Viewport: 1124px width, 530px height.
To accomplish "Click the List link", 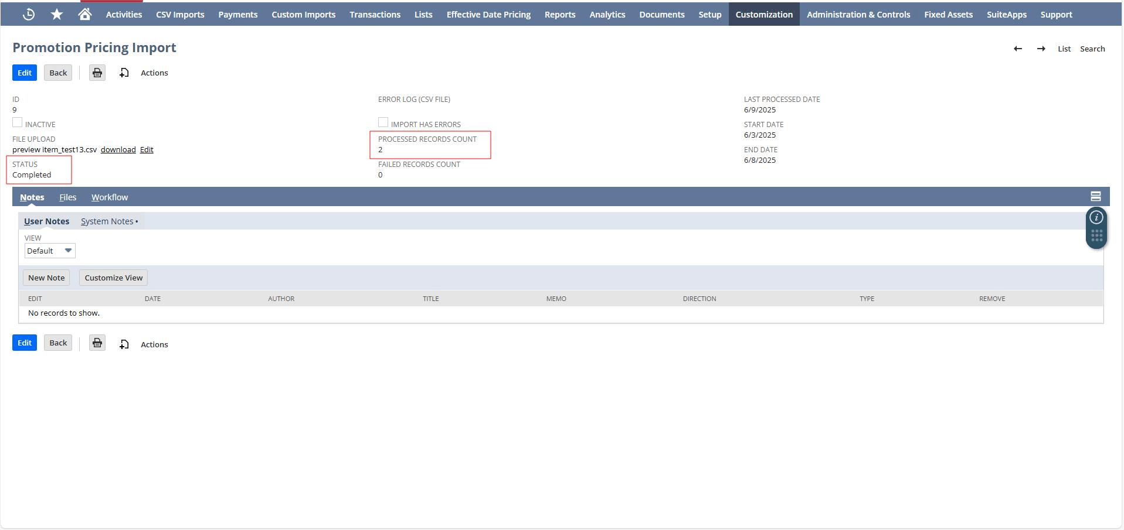I will (x=1064, y=49).
